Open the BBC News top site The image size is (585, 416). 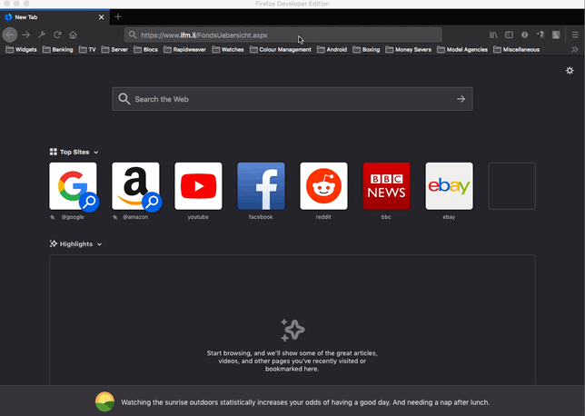coord(386,186)
